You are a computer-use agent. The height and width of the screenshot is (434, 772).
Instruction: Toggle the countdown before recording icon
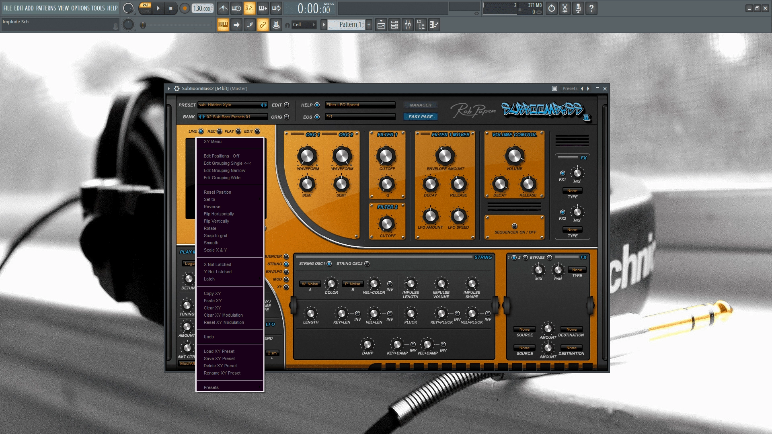click(250, 8)
